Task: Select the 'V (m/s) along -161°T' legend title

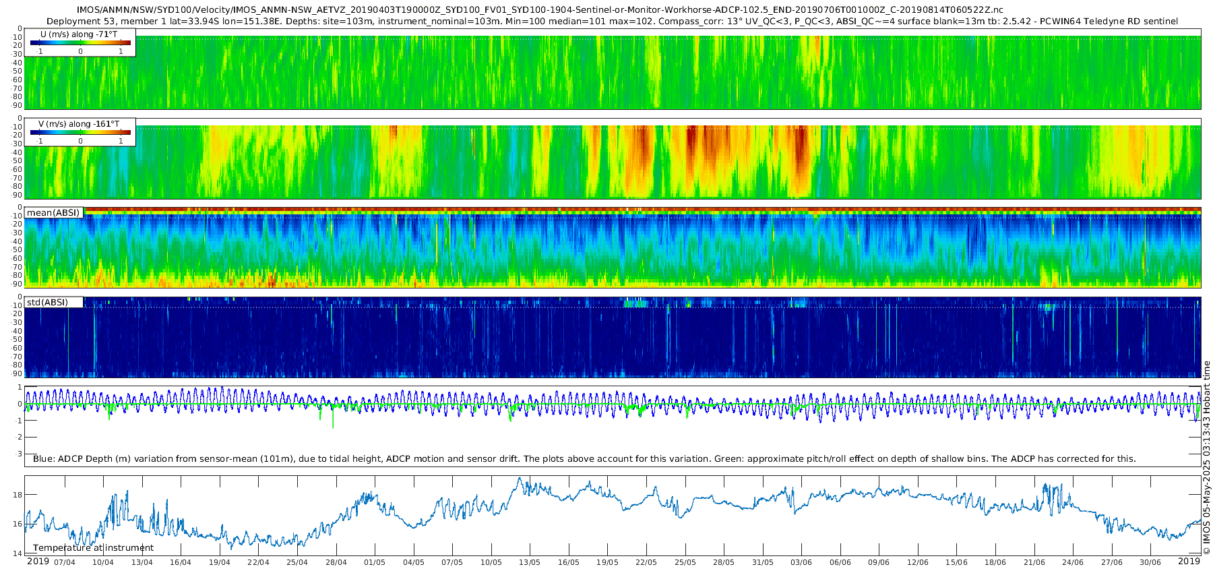Action: 79,124
